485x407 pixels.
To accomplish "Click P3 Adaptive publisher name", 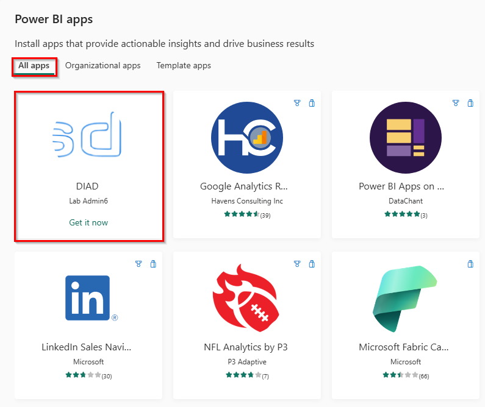I will (x=247, y=362).
